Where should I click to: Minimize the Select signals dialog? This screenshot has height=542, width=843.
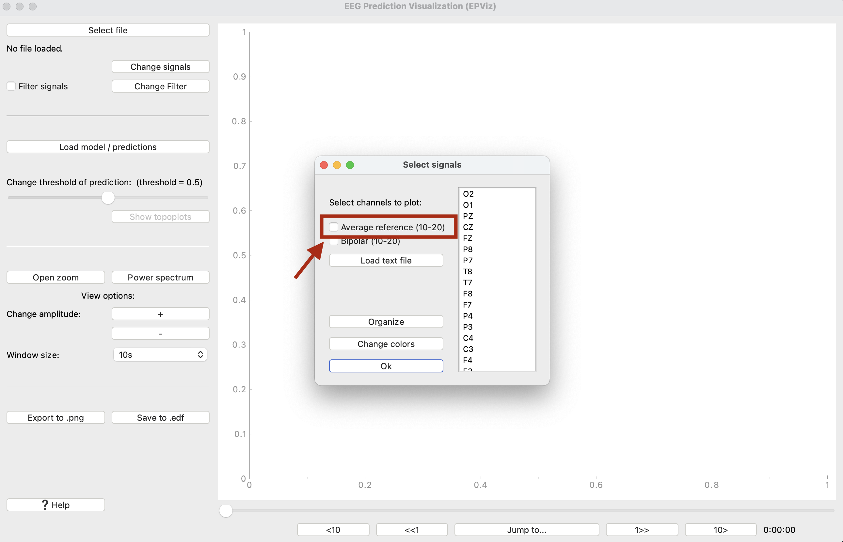pos(337,165)
